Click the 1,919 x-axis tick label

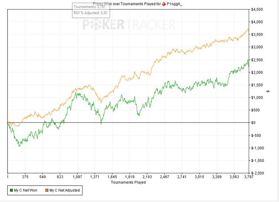pos(130,177)
